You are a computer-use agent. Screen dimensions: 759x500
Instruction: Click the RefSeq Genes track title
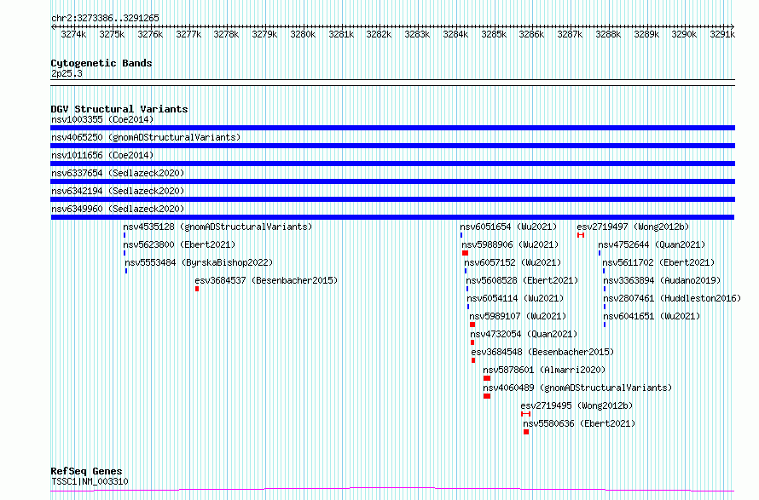[86, 472]
